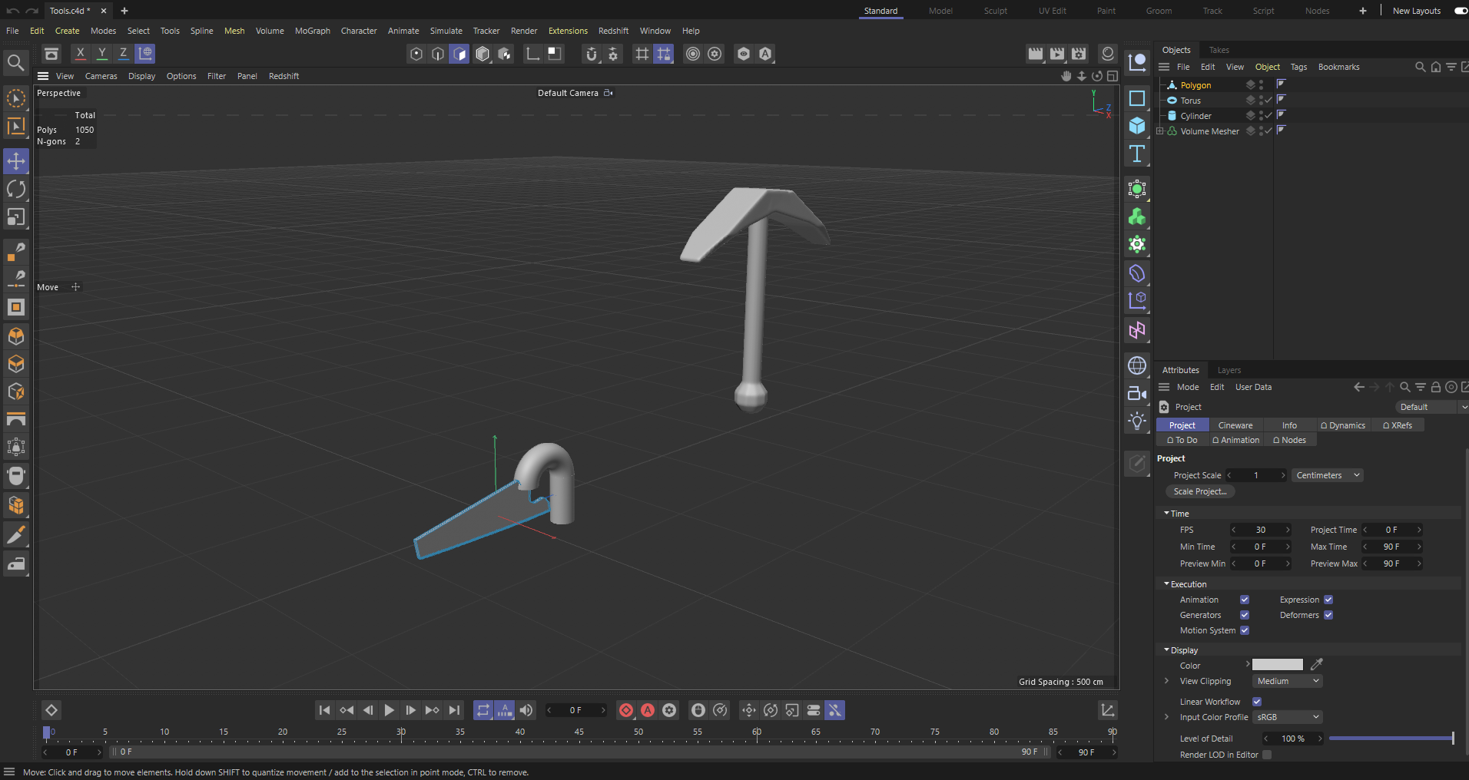Viewport: 1469px width, 780px height.
Task: Toggle the Deformers checkbox
Action: 1328,615
